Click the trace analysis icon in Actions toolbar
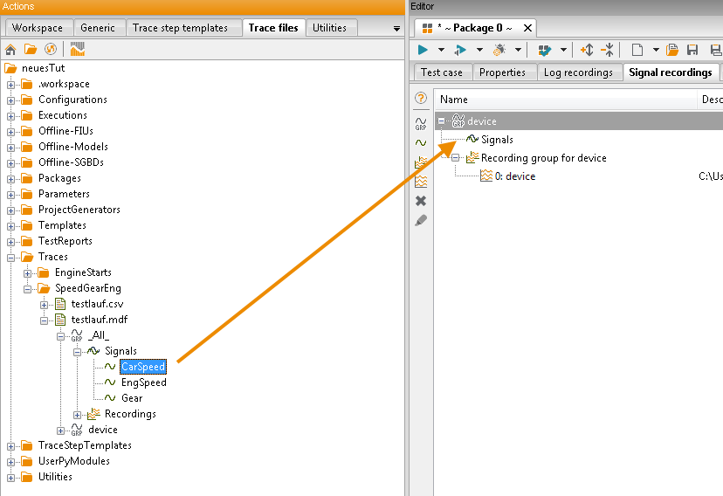 point(78,49)
